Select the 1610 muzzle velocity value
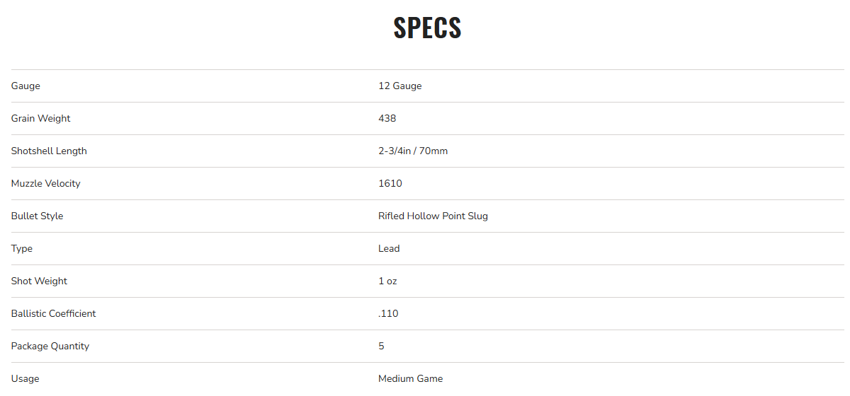Image resolution: width=850 pixels, height=396 pixels. click(390, 184)
